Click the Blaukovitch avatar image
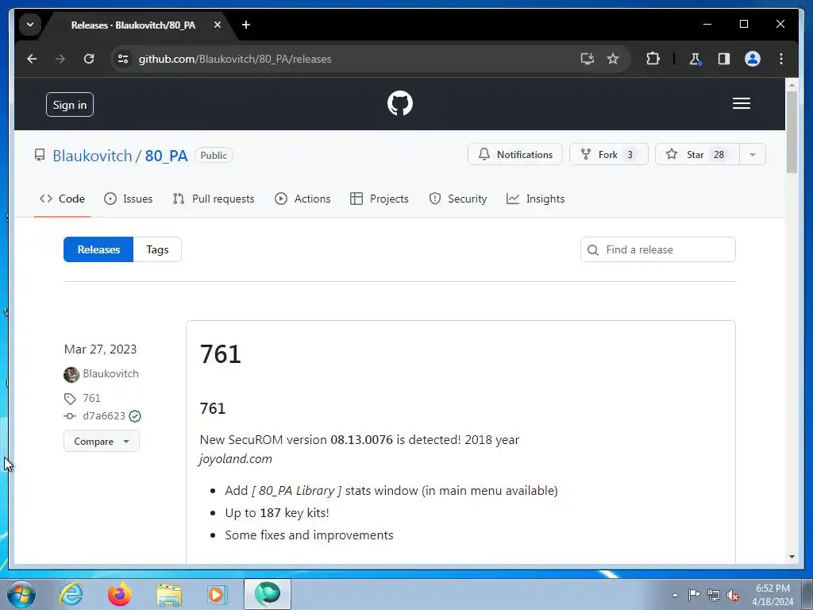The height and width of the screenshot is (610, 813). point(71,374)
